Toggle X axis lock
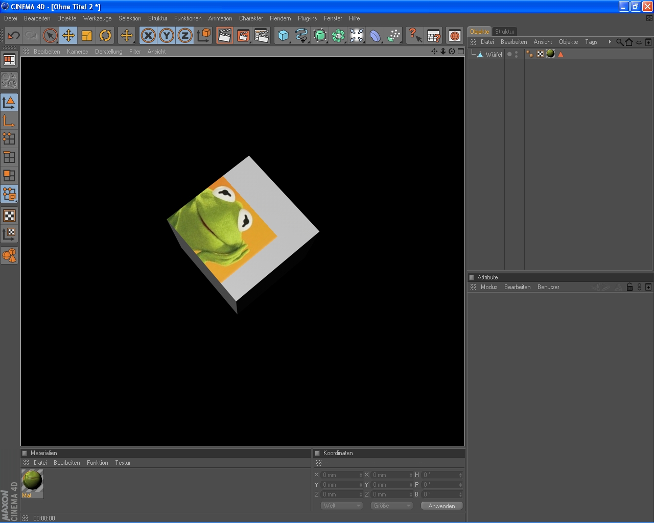Screen dimensions: 654x523 pos(148,36)
